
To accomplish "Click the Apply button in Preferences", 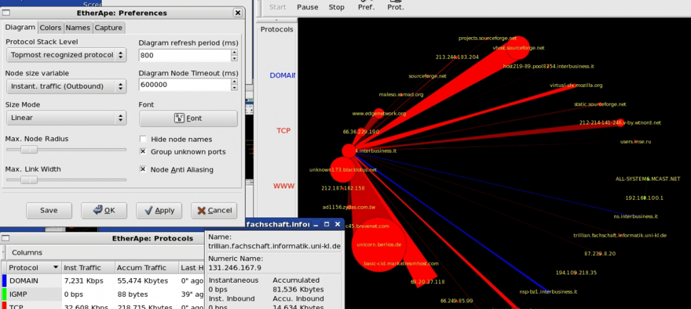I will pyautogui.click(x=159, y=210).
